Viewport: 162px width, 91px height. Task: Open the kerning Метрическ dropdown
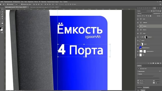[x=142, y=83]
